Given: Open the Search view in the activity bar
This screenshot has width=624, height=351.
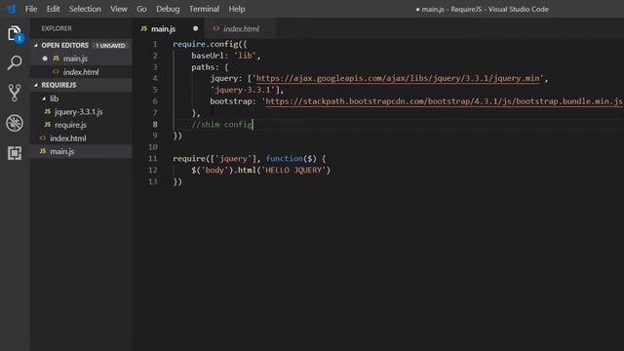Looking at the screenshot, I should (15, 62).
